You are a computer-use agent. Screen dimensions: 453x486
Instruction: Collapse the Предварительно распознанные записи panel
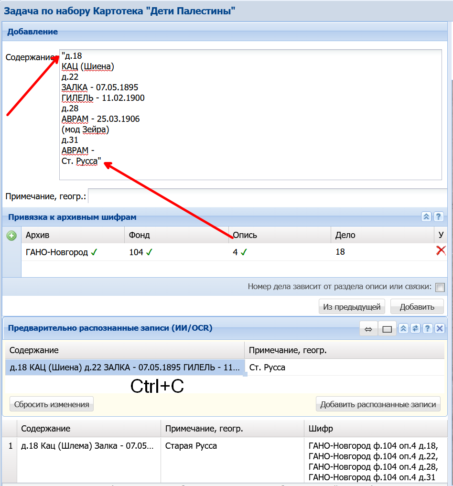403,328
